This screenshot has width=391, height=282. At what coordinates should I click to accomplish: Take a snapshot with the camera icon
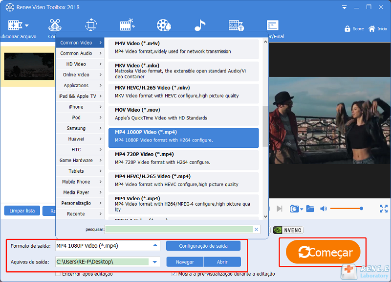tap(294, 209)
